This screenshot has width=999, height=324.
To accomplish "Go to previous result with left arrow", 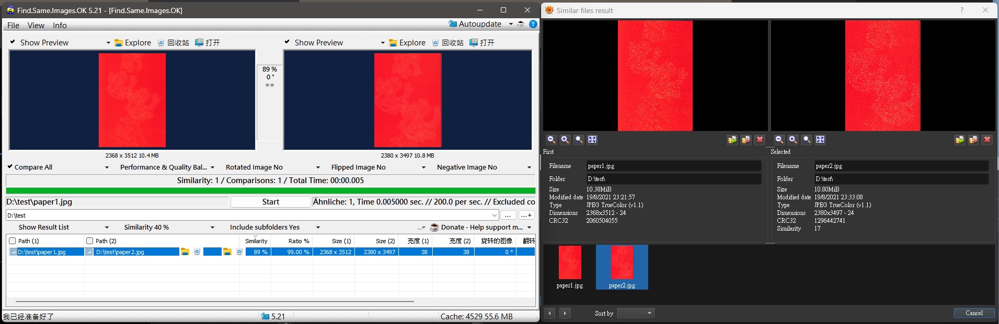I will click(x=549, y=313).
